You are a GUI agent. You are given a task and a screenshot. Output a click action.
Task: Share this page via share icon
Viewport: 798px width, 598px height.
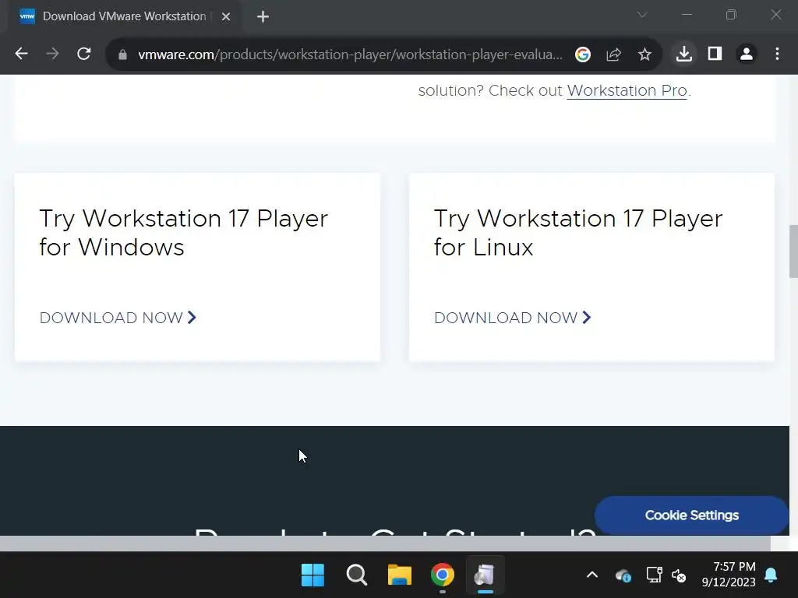[x=614, y=54]
